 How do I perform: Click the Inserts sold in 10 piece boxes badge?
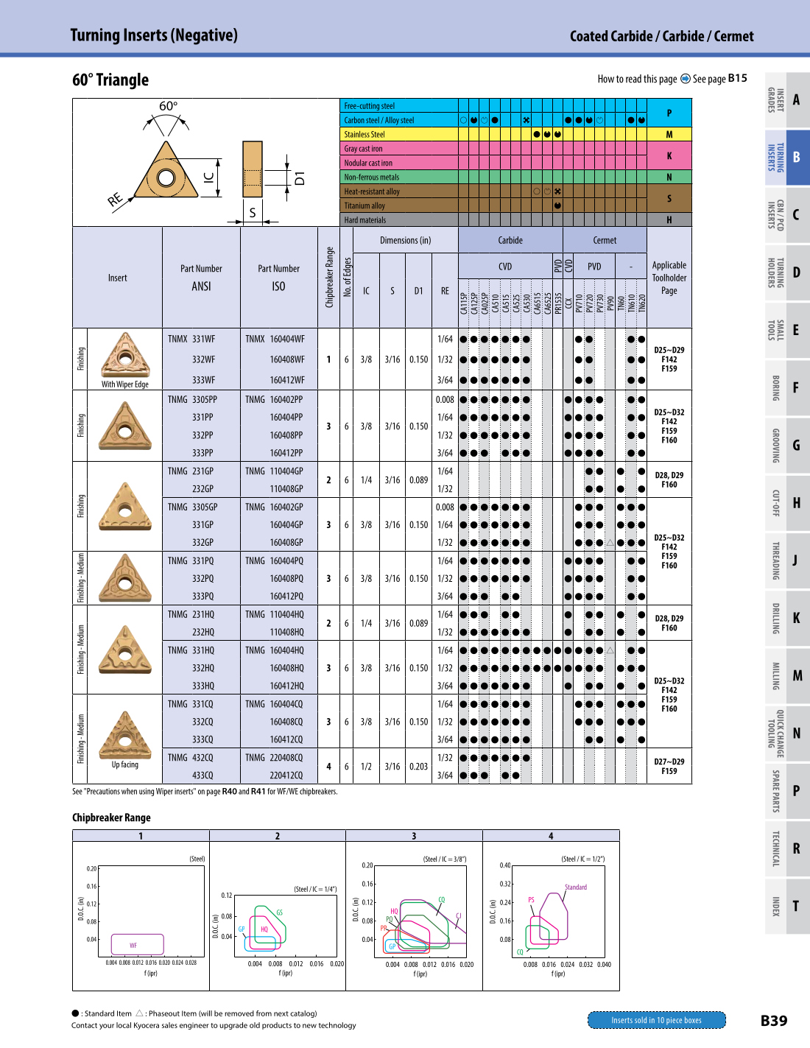[657, 1020]
